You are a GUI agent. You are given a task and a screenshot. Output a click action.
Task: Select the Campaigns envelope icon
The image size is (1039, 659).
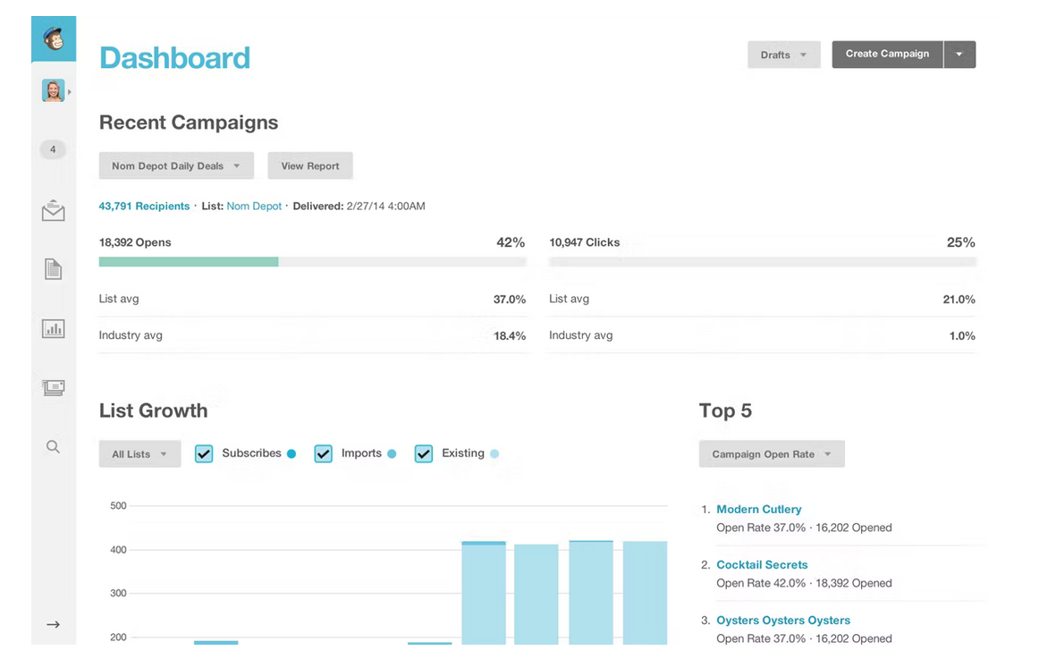click(53, 210)
